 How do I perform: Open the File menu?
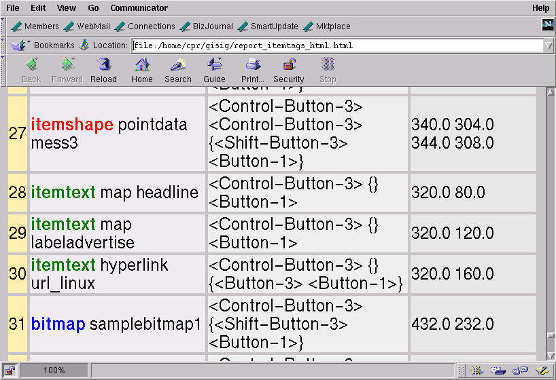tap(13, 7)
